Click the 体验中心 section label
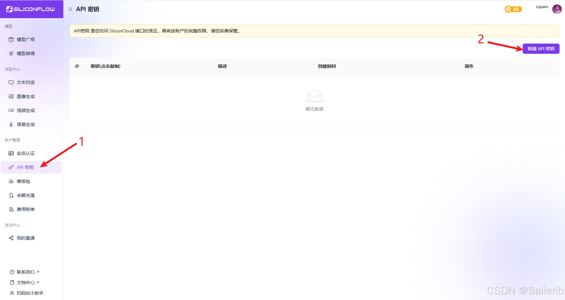565x300 pixels. point(12,69)
